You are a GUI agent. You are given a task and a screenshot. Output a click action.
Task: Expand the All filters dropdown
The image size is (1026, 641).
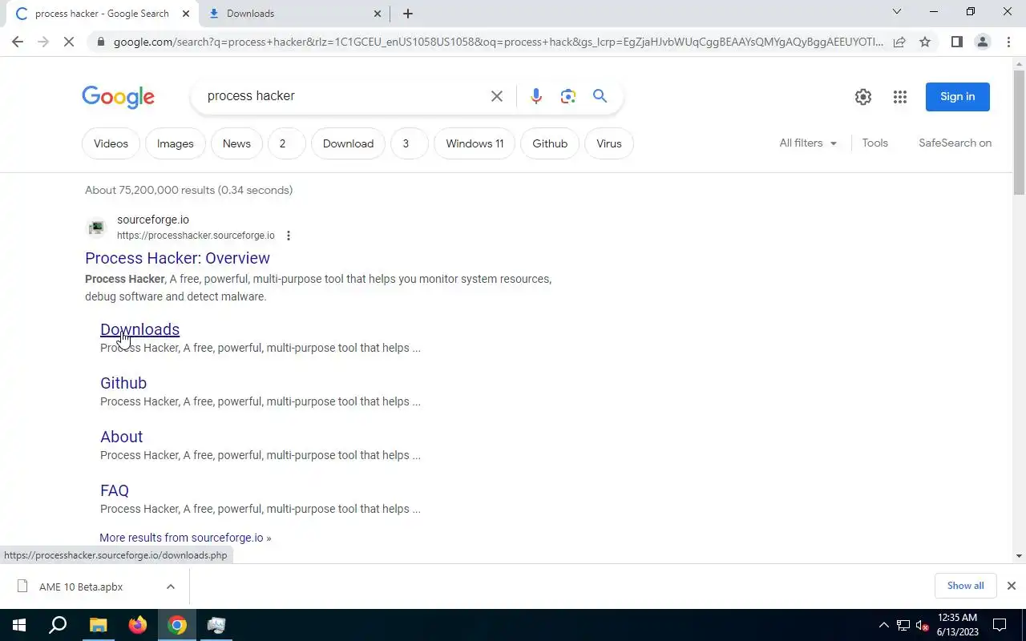pyautogui.click(x=808, y=143)
